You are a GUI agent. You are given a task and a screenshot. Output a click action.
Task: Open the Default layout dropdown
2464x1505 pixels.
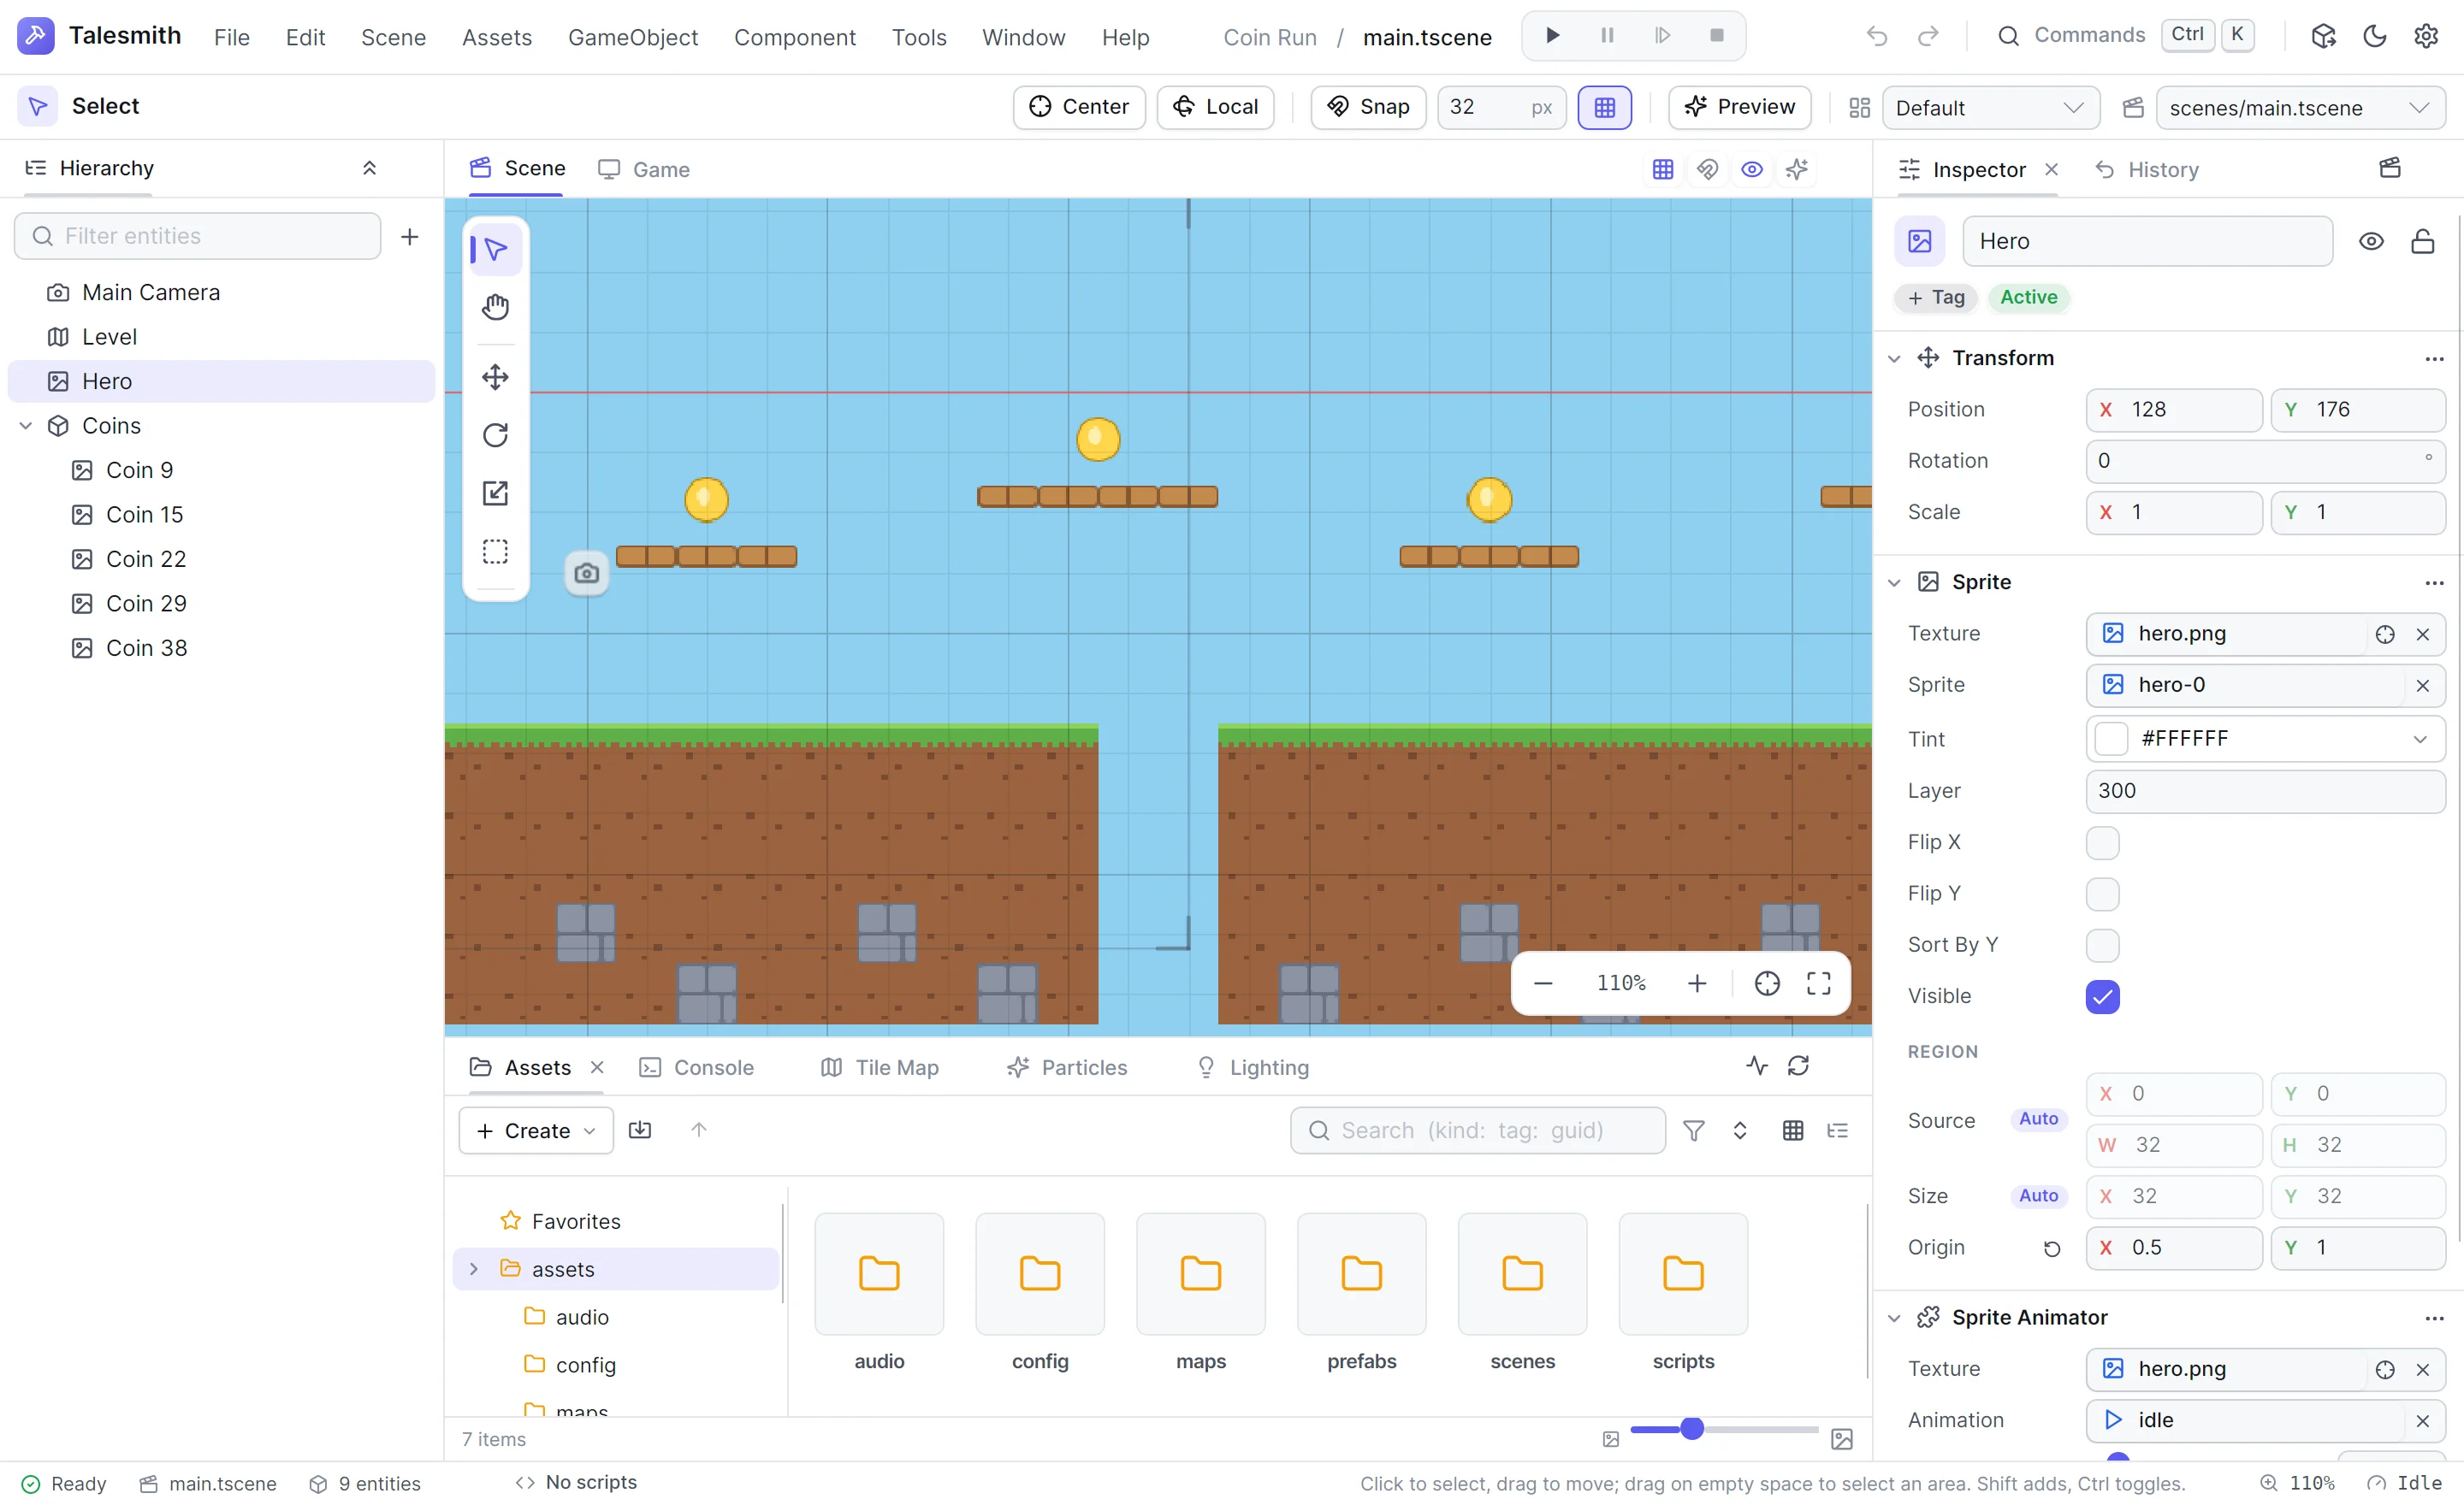pos(1990,107)
